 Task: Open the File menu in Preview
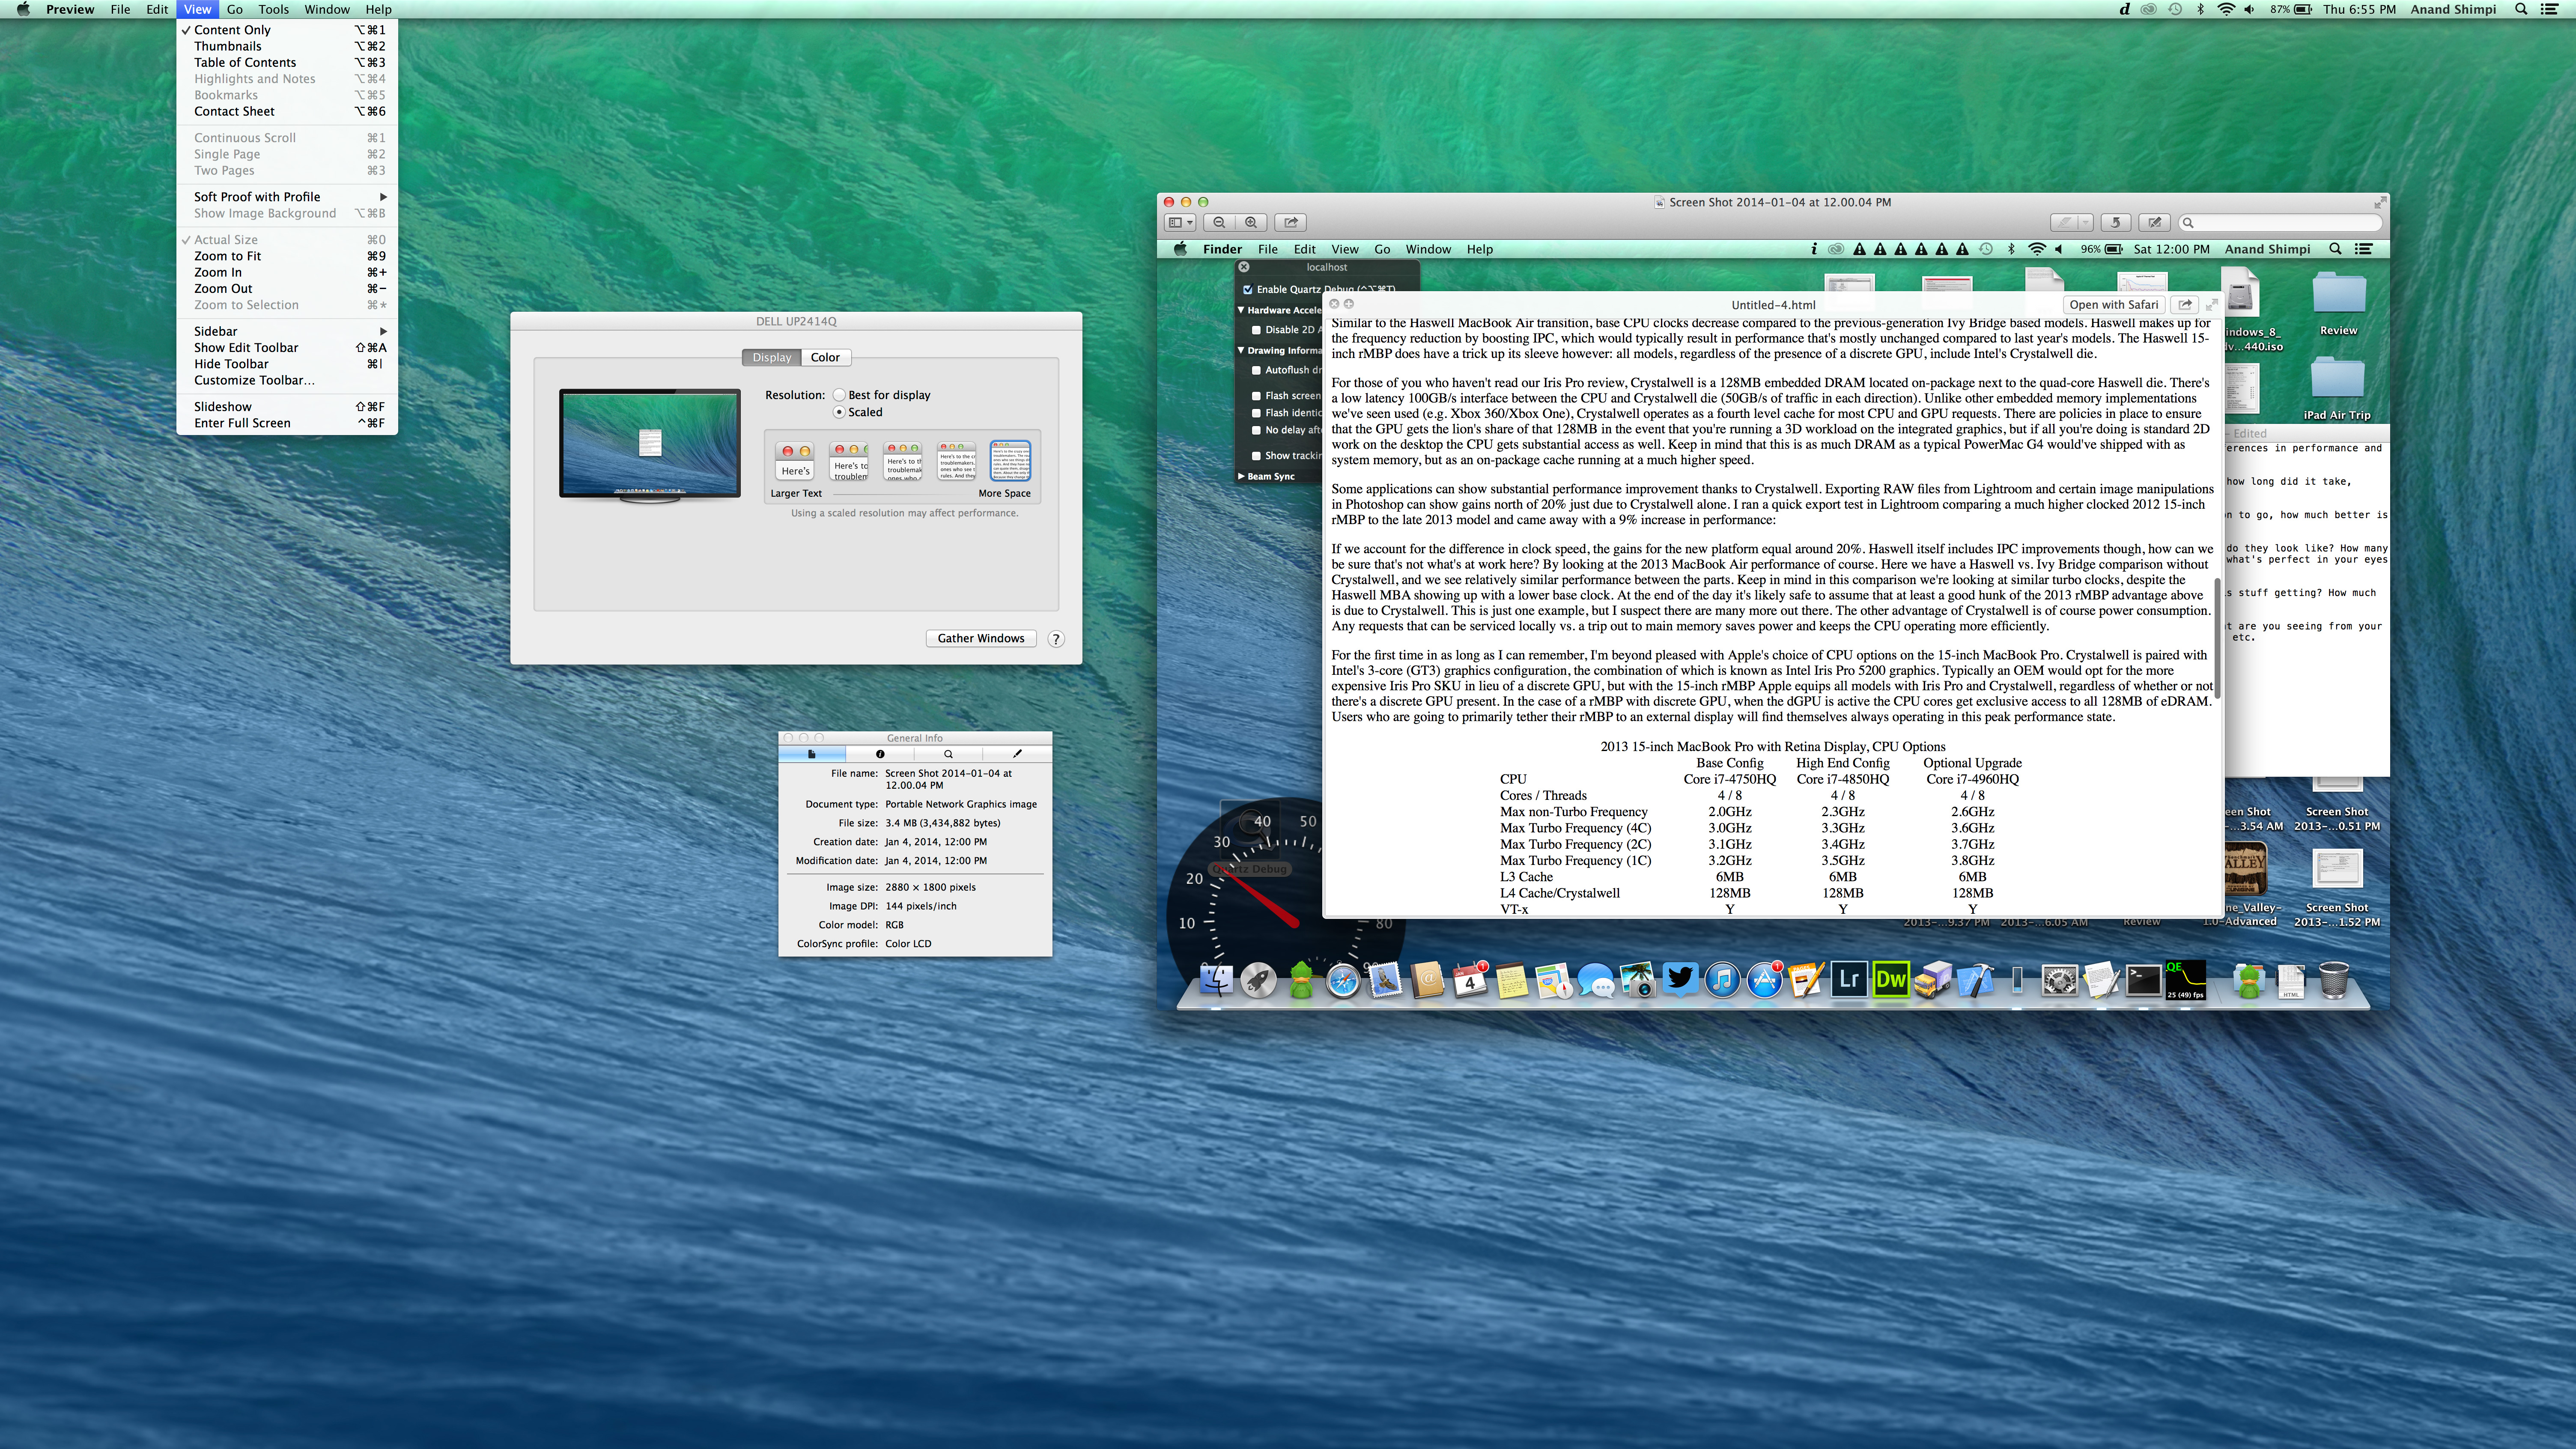coord(120,9)
